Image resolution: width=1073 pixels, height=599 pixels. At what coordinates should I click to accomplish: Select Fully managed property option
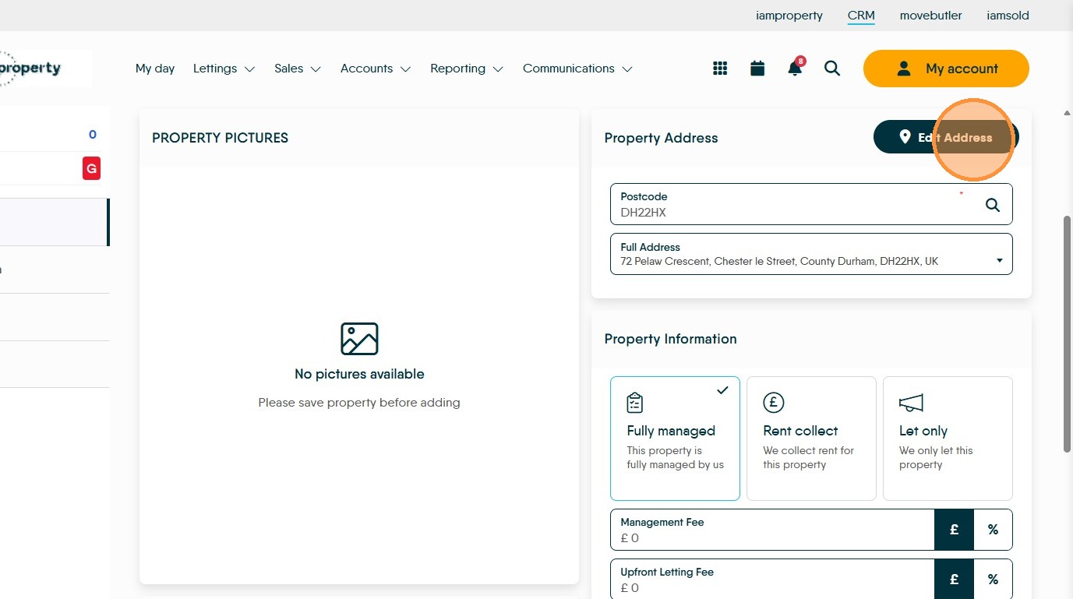pyautogui.click(x=675, y=439)
